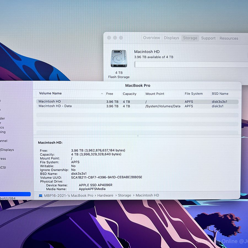Screen dimensions: 248x248
Task: Click the Free value in the Macintosh HD - Data row
Action: click(112, 106)
